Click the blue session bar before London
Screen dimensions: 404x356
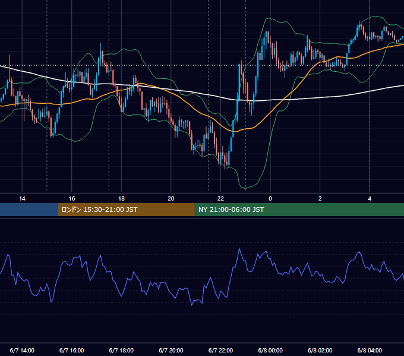click(29, 209)
